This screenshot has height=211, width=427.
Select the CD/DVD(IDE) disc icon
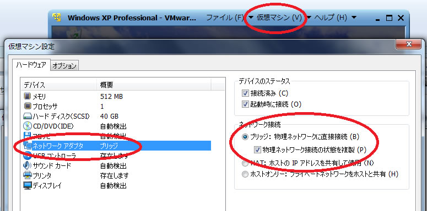coord(27,126)
